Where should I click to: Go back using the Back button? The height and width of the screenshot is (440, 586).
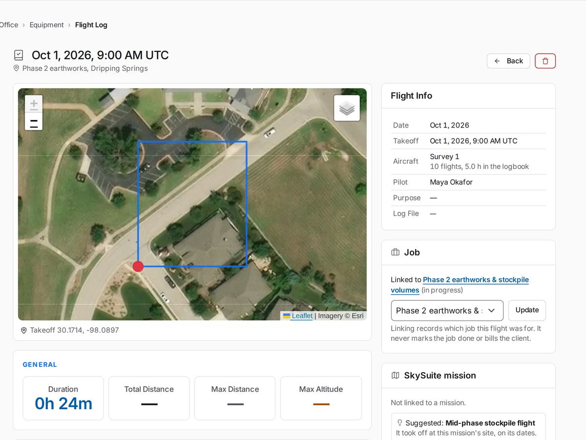tap(508, 61)
